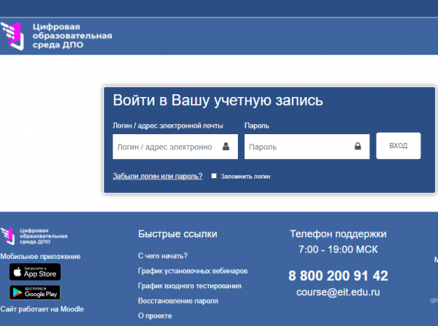Viewport: 438px width, 326px height.
Task: Click the Войти в Вашу учетную запись heading
Action: click(218, 100)
